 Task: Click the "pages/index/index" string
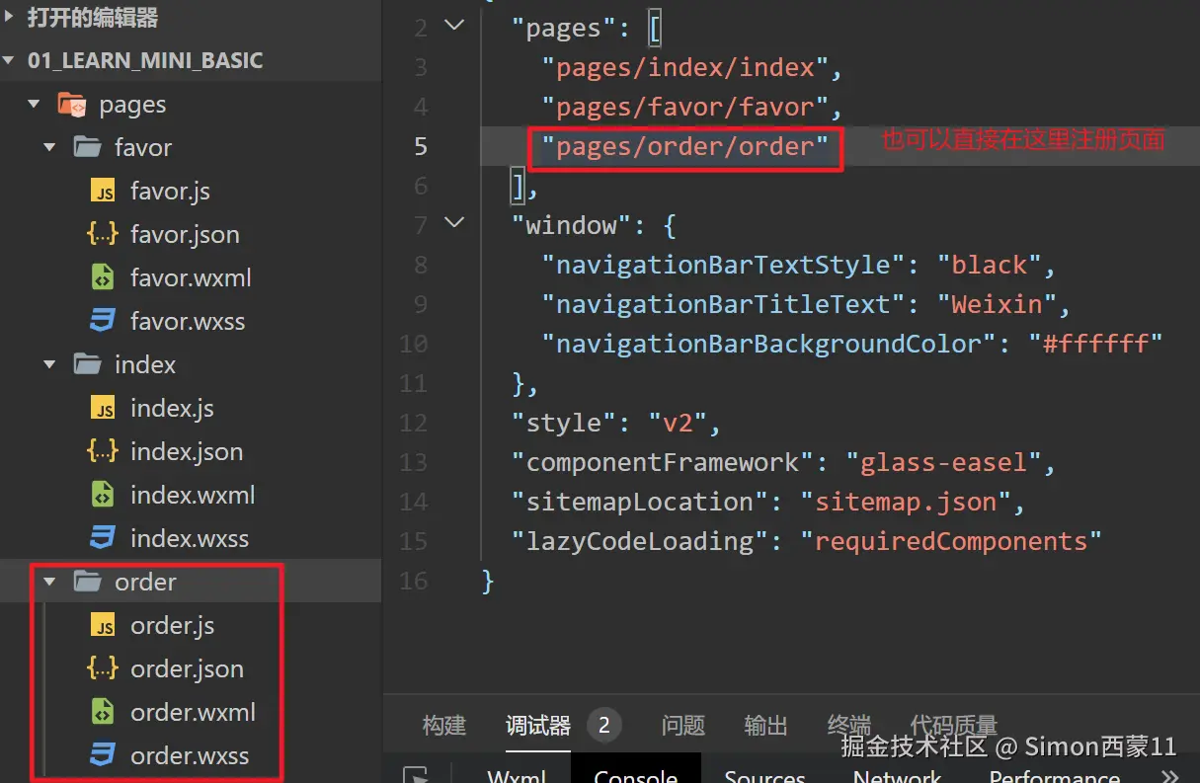(x=684, y=67)
